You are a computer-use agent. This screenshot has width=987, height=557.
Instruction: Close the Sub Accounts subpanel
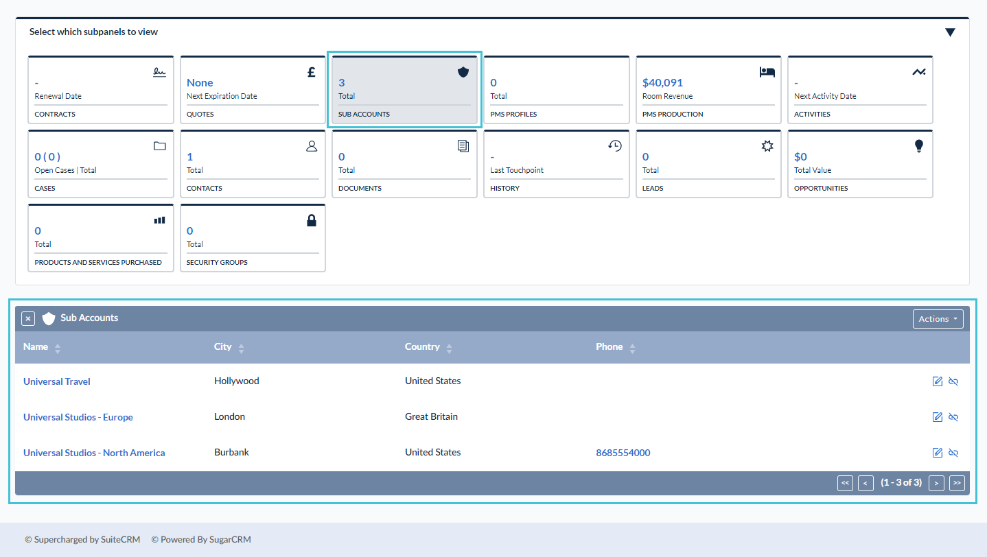[x=28, y=318]
